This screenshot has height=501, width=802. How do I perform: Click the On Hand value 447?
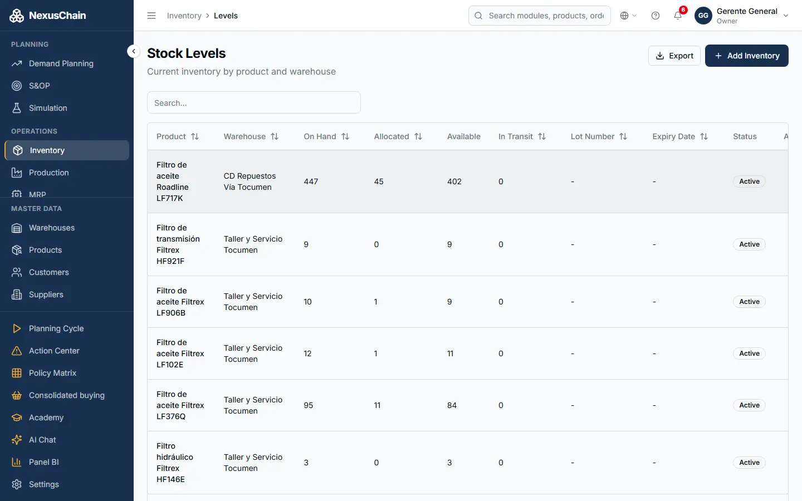tap(311, 181)
